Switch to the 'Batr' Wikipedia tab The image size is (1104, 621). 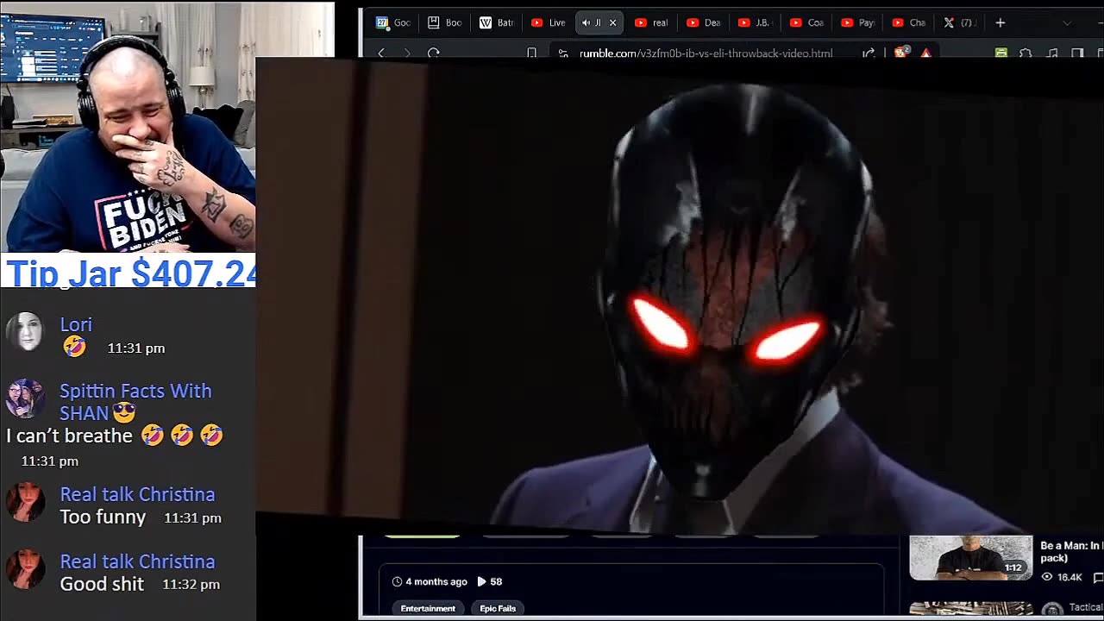tap(497, 22)
